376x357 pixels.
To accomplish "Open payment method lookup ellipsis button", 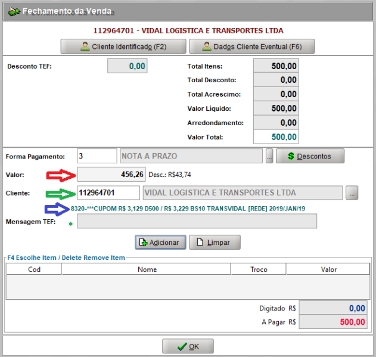I will [269, 156].
